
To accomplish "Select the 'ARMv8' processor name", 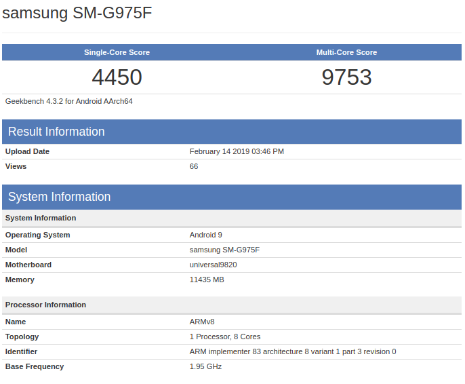I will 202,322.
